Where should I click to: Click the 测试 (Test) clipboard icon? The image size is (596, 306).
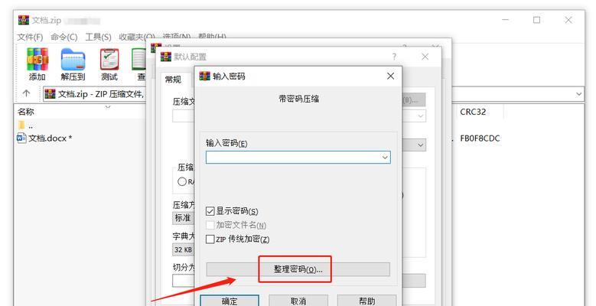[109, 59]
